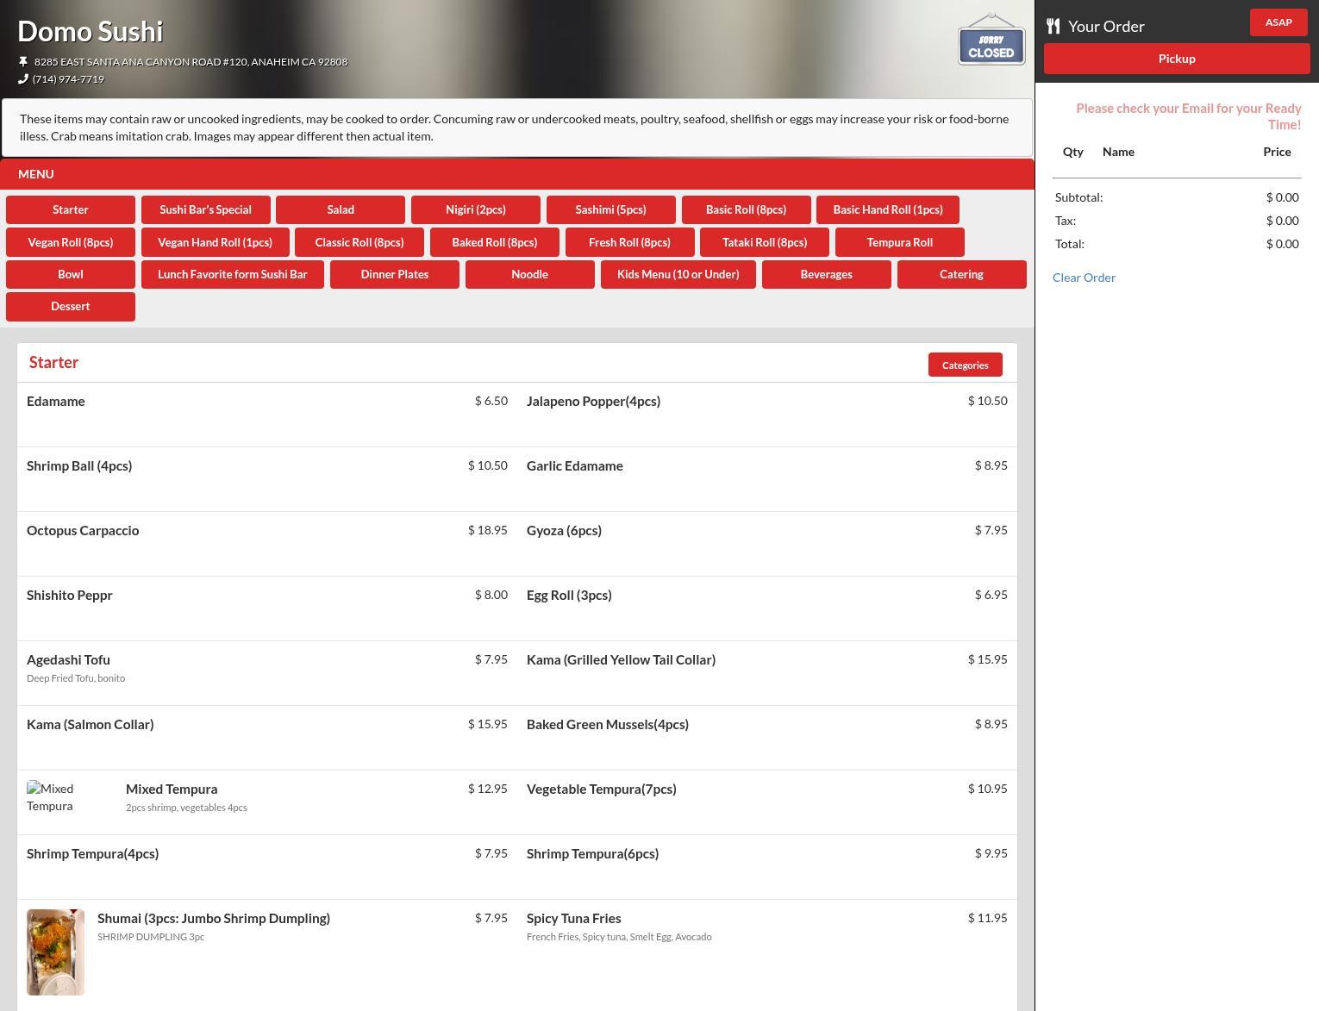Viewport: 1319px width, 1011px height.
Task: Go to the Dessert category
Action: (x=71, y=306)
